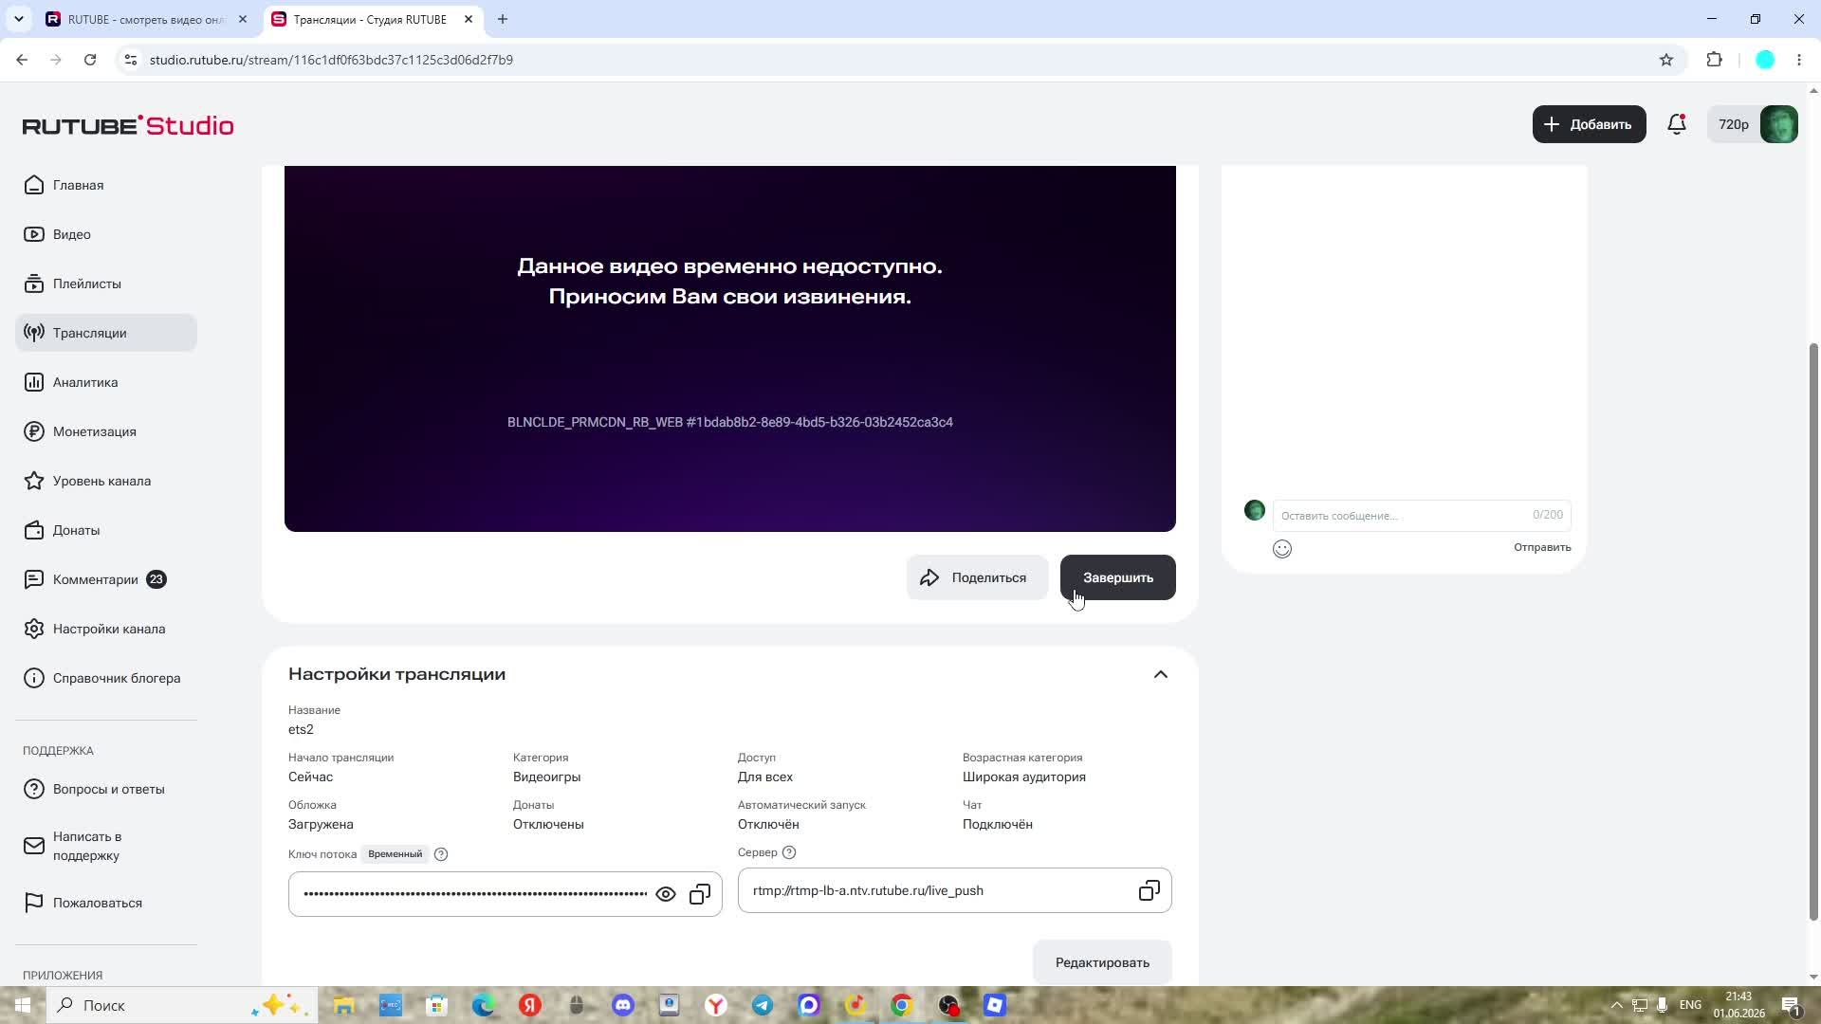Open Справочник блогера info icon
The width and height of the screenshot is (1821, 1024).
click(34, 678)
